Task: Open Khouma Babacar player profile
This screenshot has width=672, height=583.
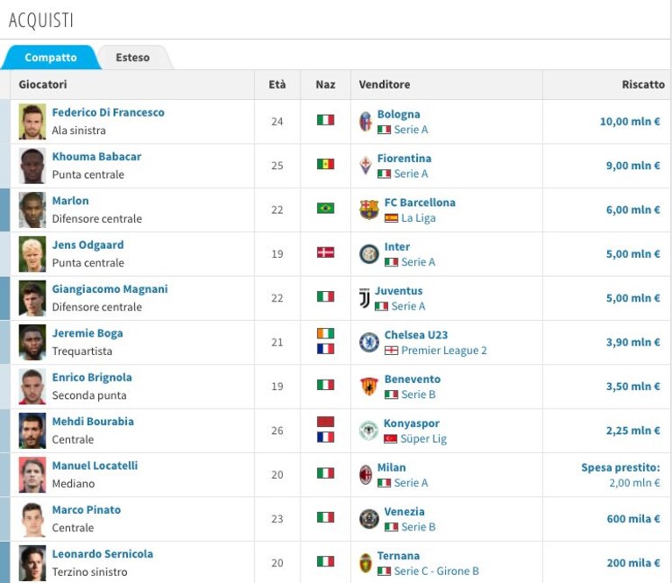Action: (96, 157)
